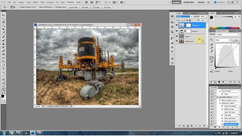The height and width of the screenshot is (136, 242).
Task: Hide the Background layer via eye icon
Action: 177,41
